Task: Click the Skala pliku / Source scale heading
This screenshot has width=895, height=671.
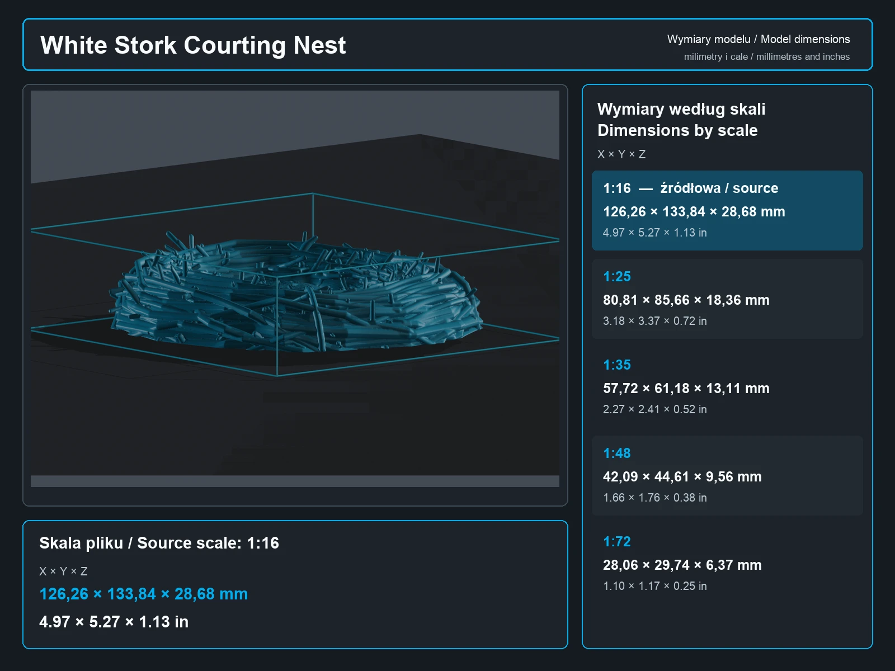Action: (159, 543)
